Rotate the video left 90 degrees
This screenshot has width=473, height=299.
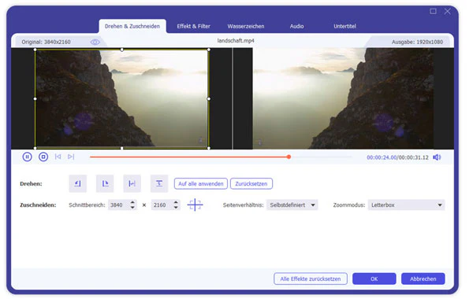[x=78, y=183]
